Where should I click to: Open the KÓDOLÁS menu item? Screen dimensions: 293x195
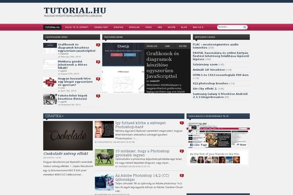pos(134,27)
